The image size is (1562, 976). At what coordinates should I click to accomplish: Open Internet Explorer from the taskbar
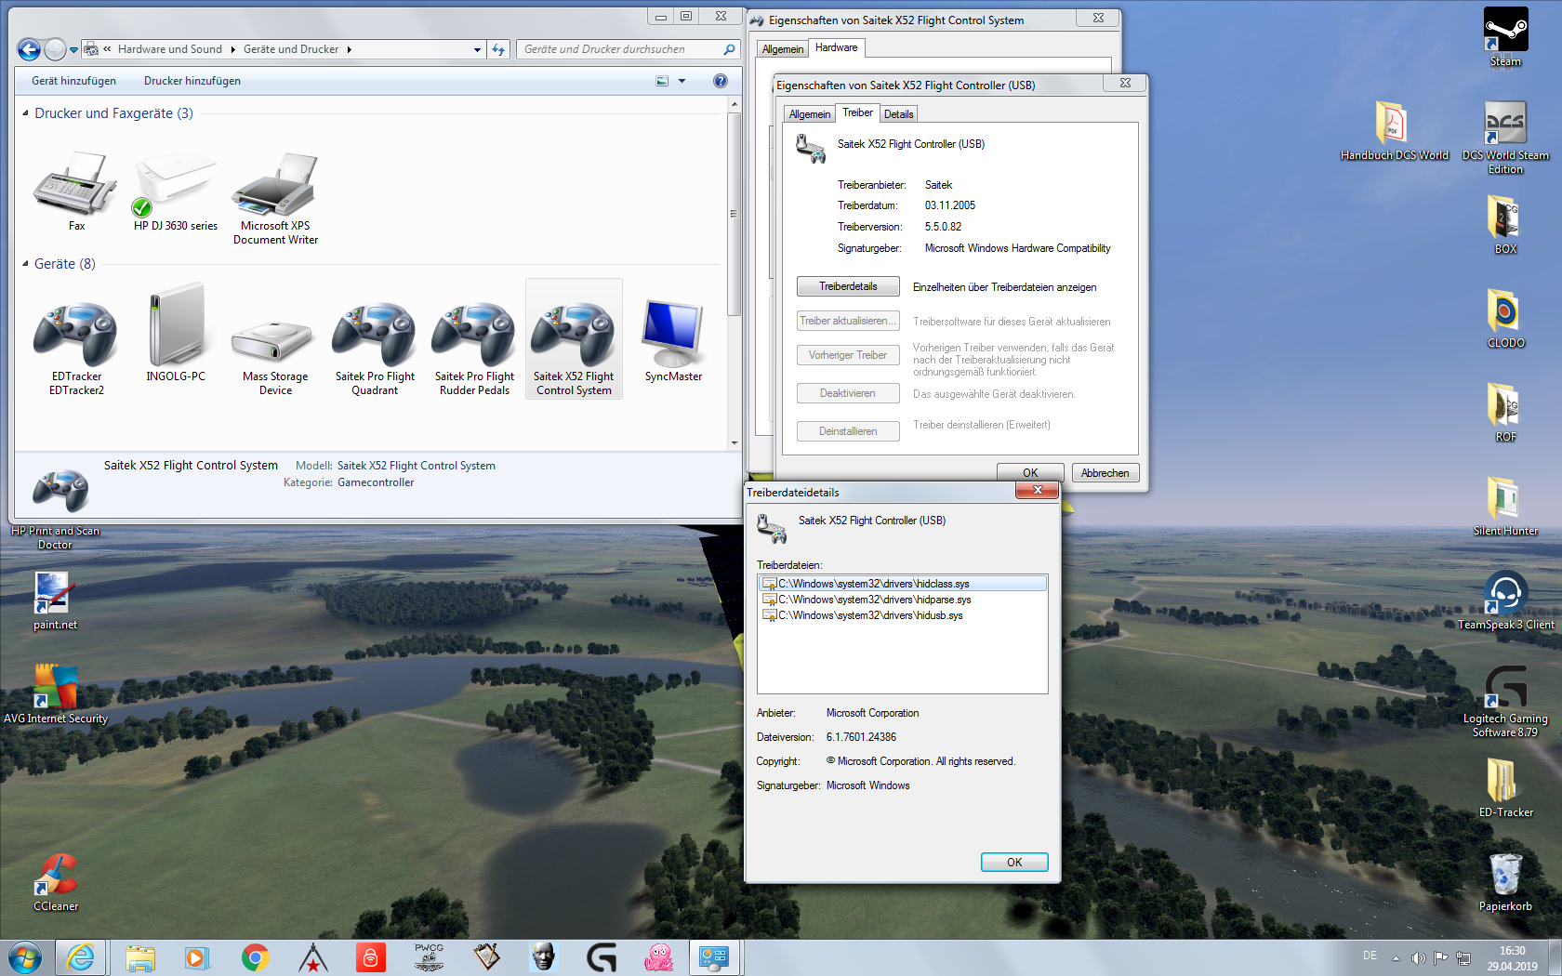point(81,957)
